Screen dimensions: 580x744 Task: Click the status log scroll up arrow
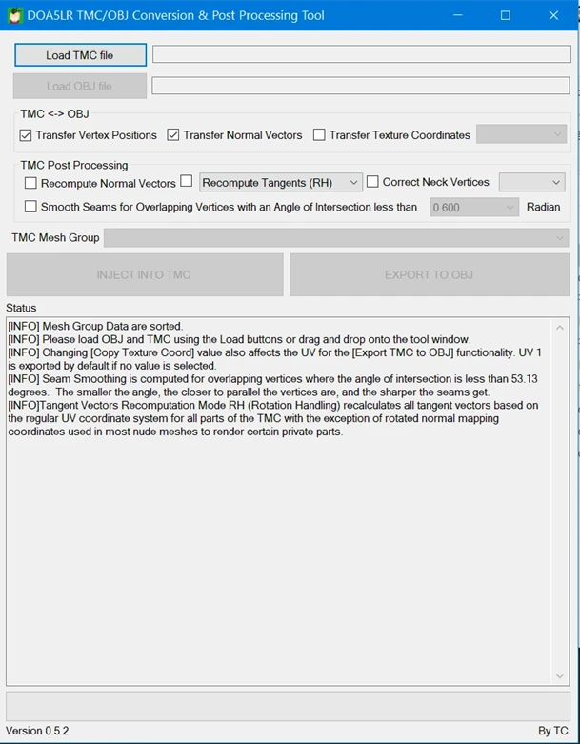point(560,328)
